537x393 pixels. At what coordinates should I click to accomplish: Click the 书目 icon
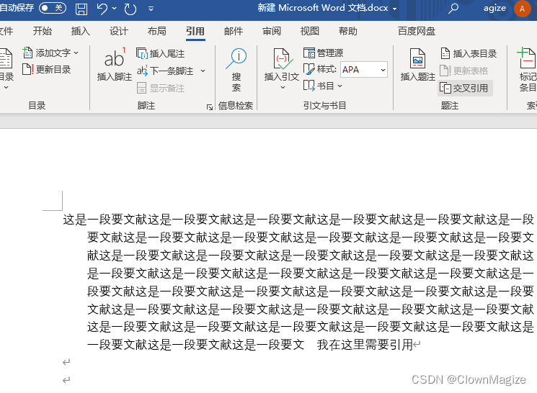click(309, 86)
